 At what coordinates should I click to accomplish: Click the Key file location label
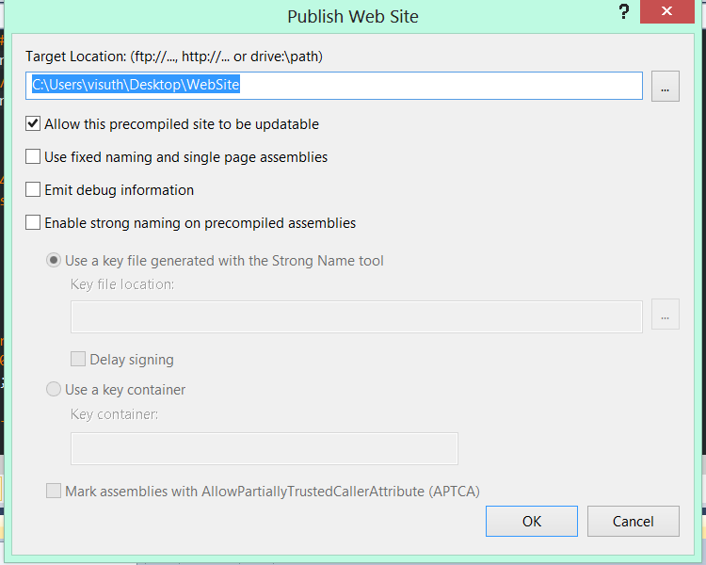coord(122,284)
